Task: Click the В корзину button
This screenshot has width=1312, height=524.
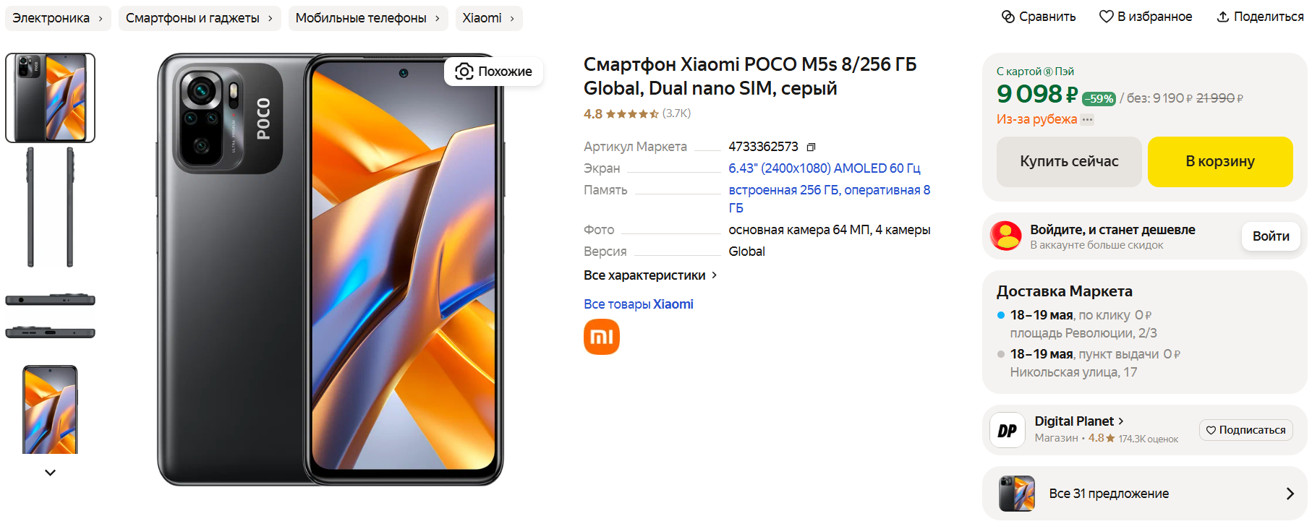Action: (1220, 162)
